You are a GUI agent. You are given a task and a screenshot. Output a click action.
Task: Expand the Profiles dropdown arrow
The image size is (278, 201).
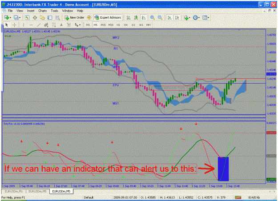click(x=20, y=18)
